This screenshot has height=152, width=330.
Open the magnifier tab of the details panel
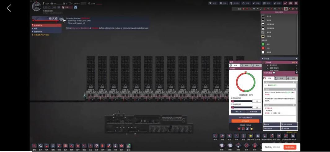tap(292, 78)
